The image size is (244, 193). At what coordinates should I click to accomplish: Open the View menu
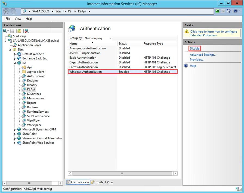[18, 19]
